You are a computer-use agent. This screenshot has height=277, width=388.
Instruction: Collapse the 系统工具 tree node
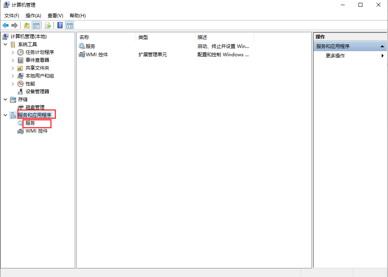tap(6, 44)
